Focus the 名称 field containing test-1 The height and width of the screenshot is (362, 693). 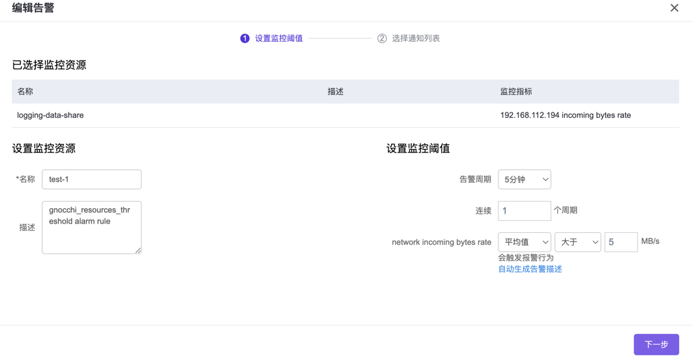click(92, 180)
